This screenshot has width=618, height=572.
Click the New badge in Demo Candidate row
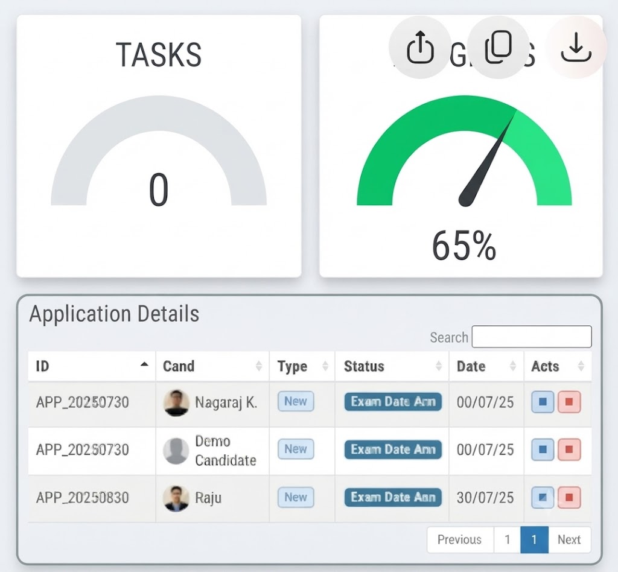pos(296,449)
